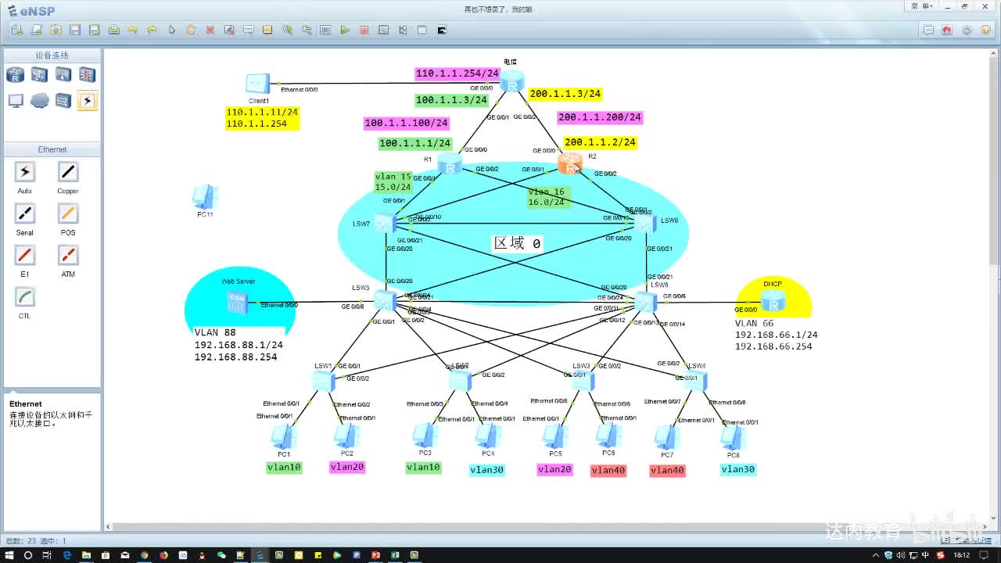
Task: Click the vertical scrollbar of canvas
Action: [995, 161]
